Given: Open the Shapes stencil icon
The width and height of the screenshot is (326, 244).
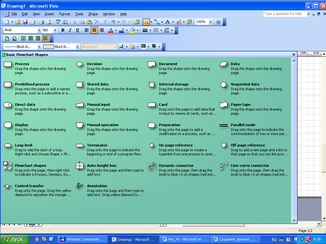Looking at the screenshot, I should 137,22.
